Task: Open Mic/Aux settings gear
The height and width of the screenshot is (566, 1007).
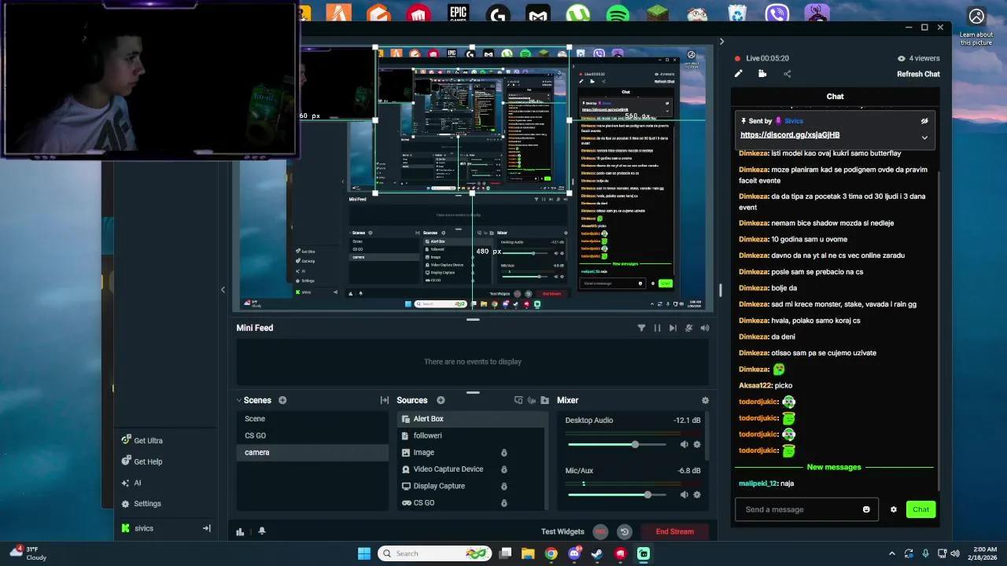Action: (x=696, y=494)
